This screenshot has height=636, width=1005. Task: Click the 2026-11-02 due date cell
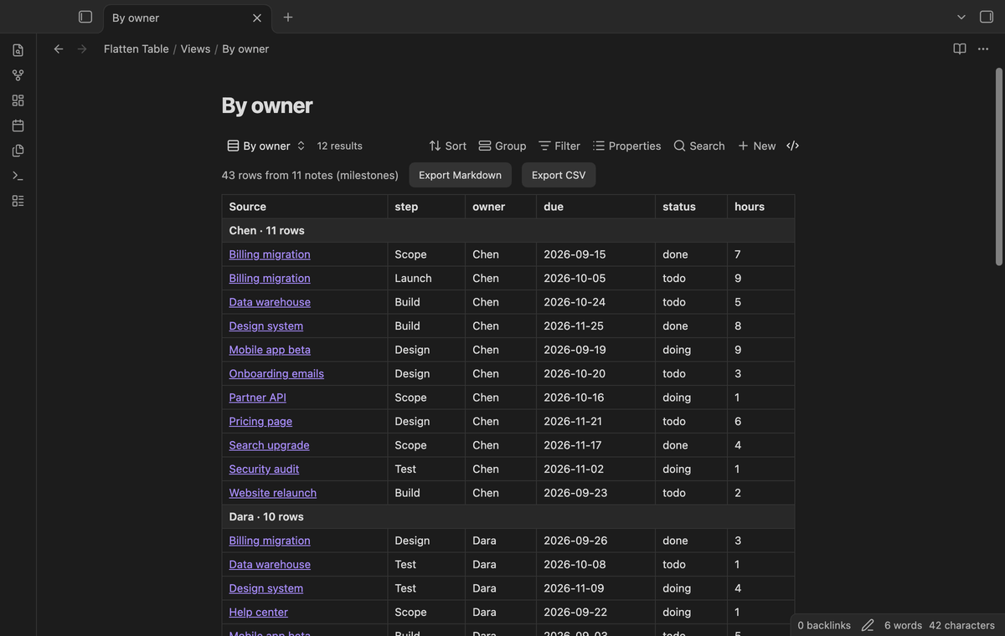[x=595, y=469]
